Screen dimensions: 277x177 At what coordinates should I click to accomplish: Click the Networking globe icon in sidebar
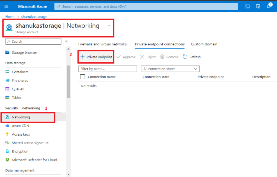[7, 117]
